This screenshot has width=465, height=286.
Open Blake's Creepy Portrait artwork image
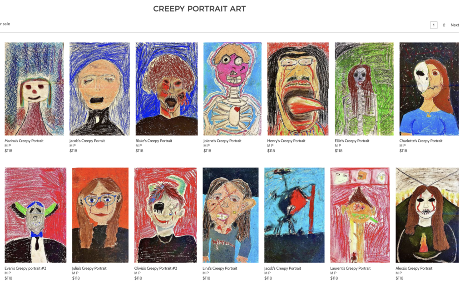pyautogui.click(x=167, y=89)
